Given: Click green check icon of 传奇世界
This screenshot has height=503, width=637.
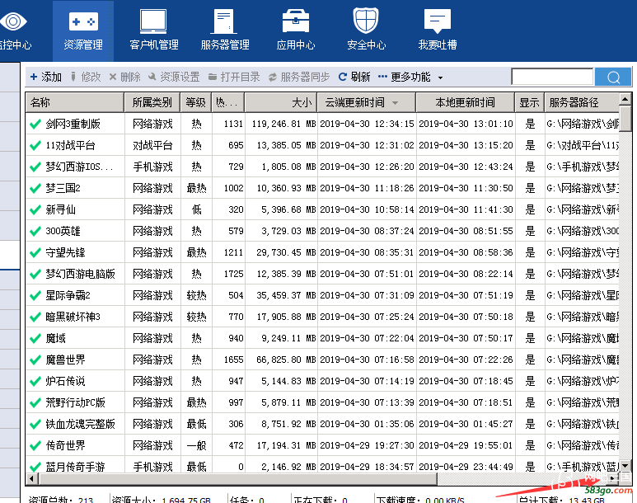Looking at the screenshot, I should click(x=35, y=445).
